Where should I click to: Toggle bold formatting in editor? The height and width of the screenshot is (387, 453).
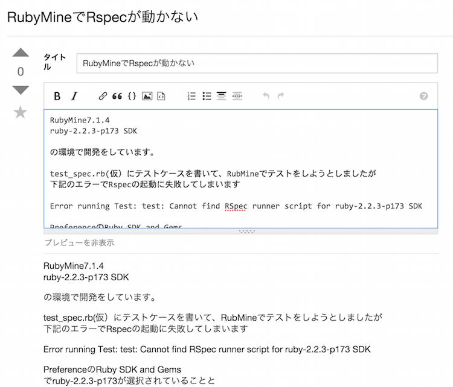click(x=57, y=96)
